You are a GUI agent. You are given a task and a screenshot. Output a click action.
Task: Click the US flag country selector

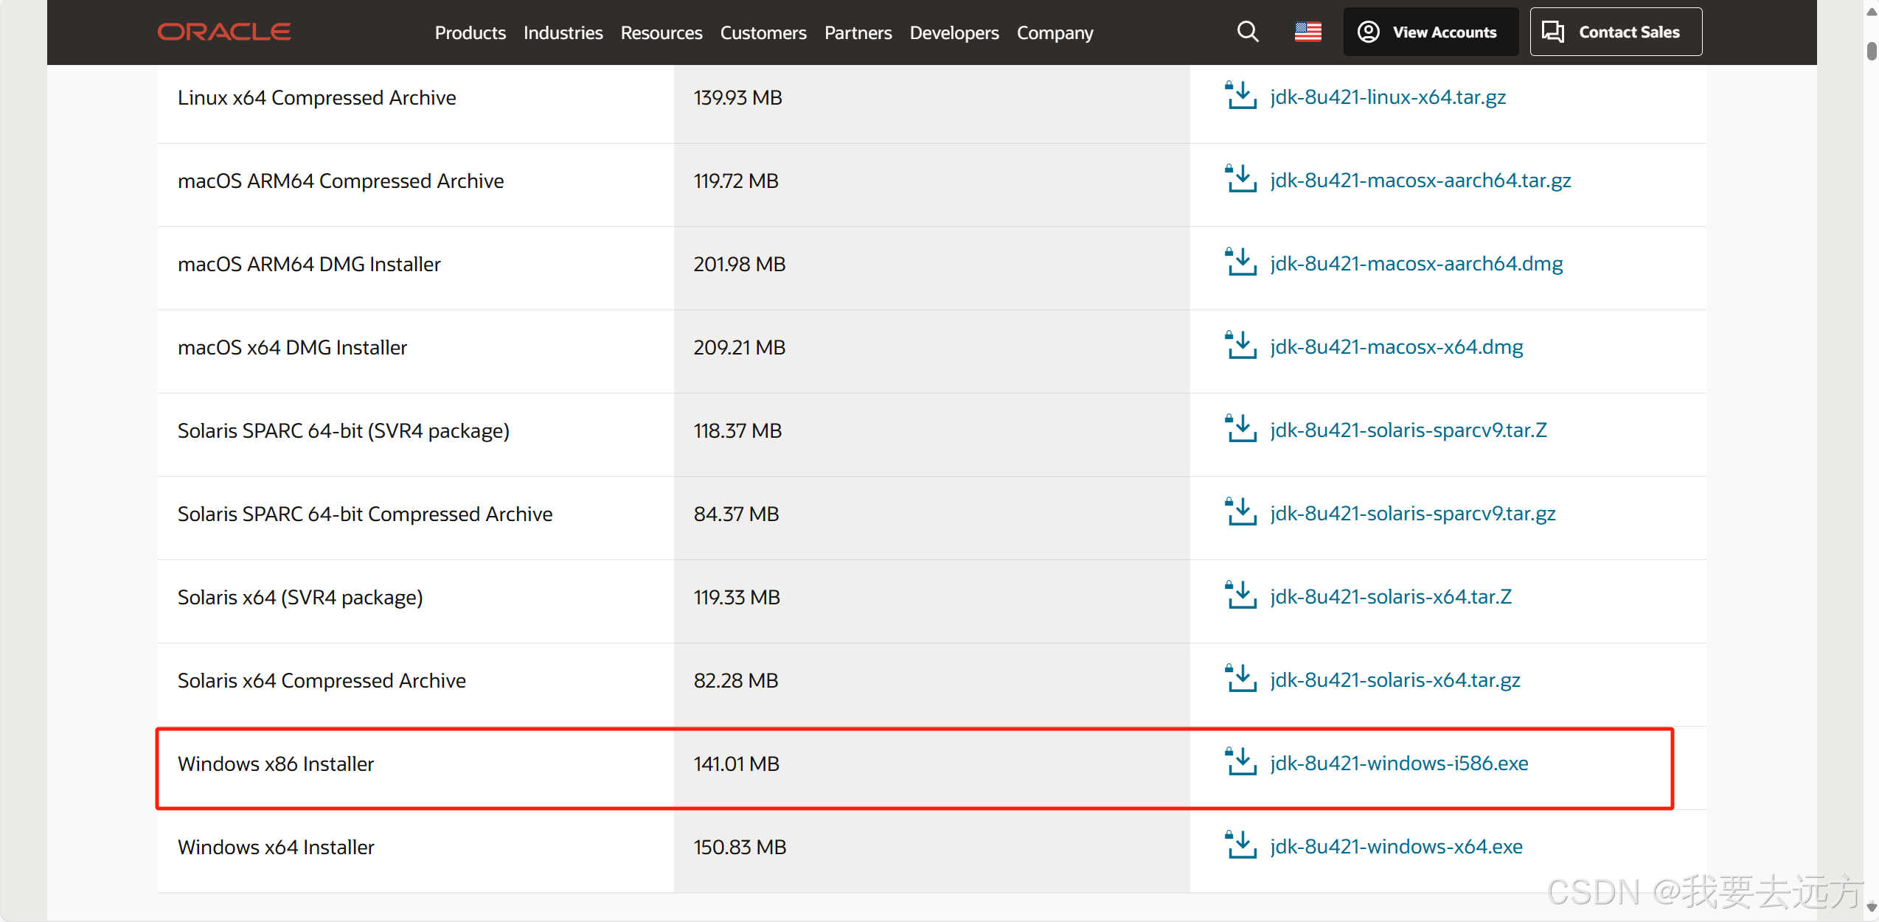[x=1307, y=32]
